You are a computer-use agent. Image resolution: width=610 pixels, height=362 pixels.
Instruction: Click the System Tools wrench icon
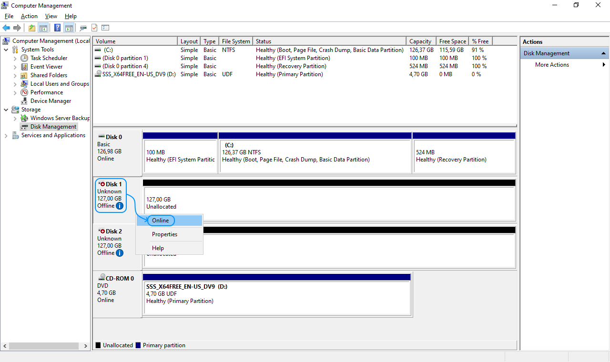15,50
